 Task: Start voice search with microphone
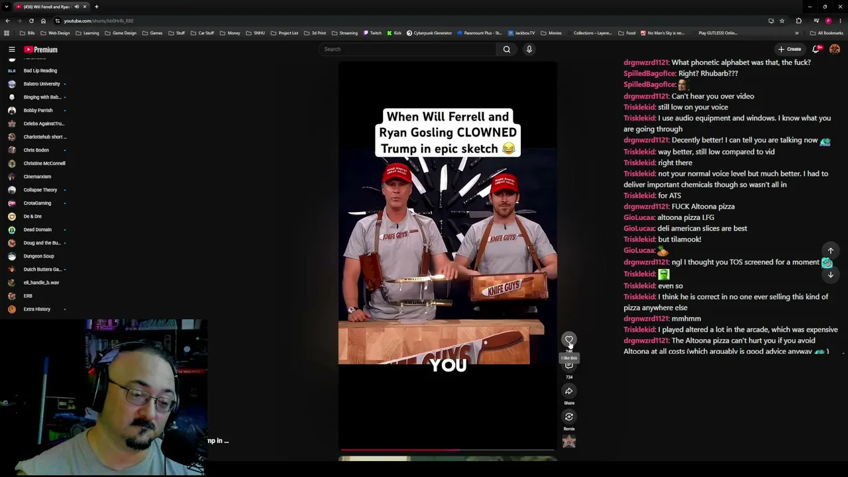click(x=529, y=49)
